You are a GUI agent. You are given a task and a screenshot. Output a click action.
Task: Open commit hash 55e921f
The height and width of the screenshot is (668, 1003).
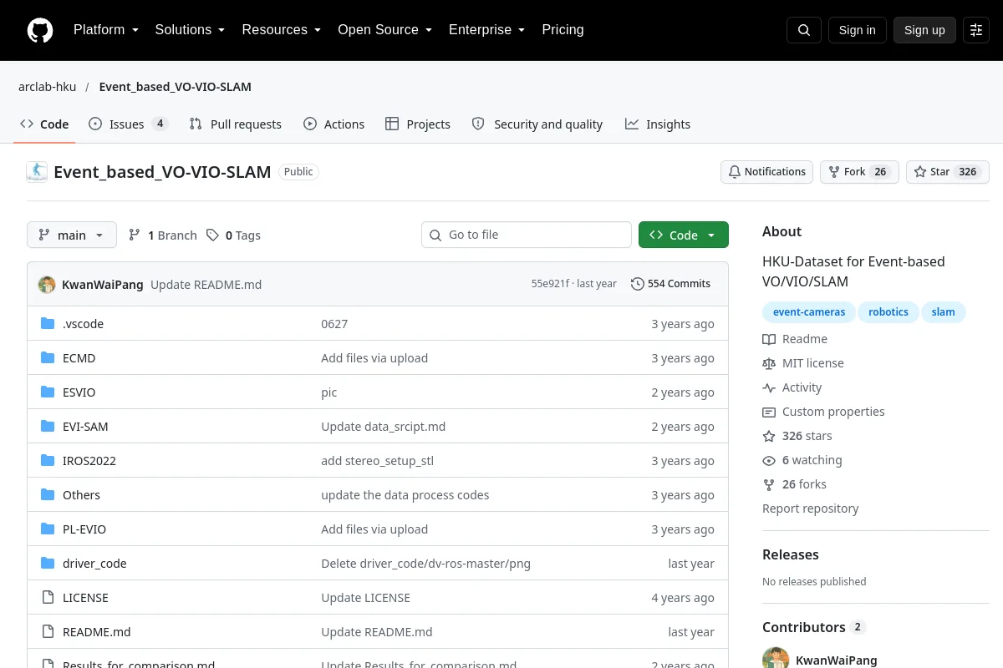[x=550, y=284]
